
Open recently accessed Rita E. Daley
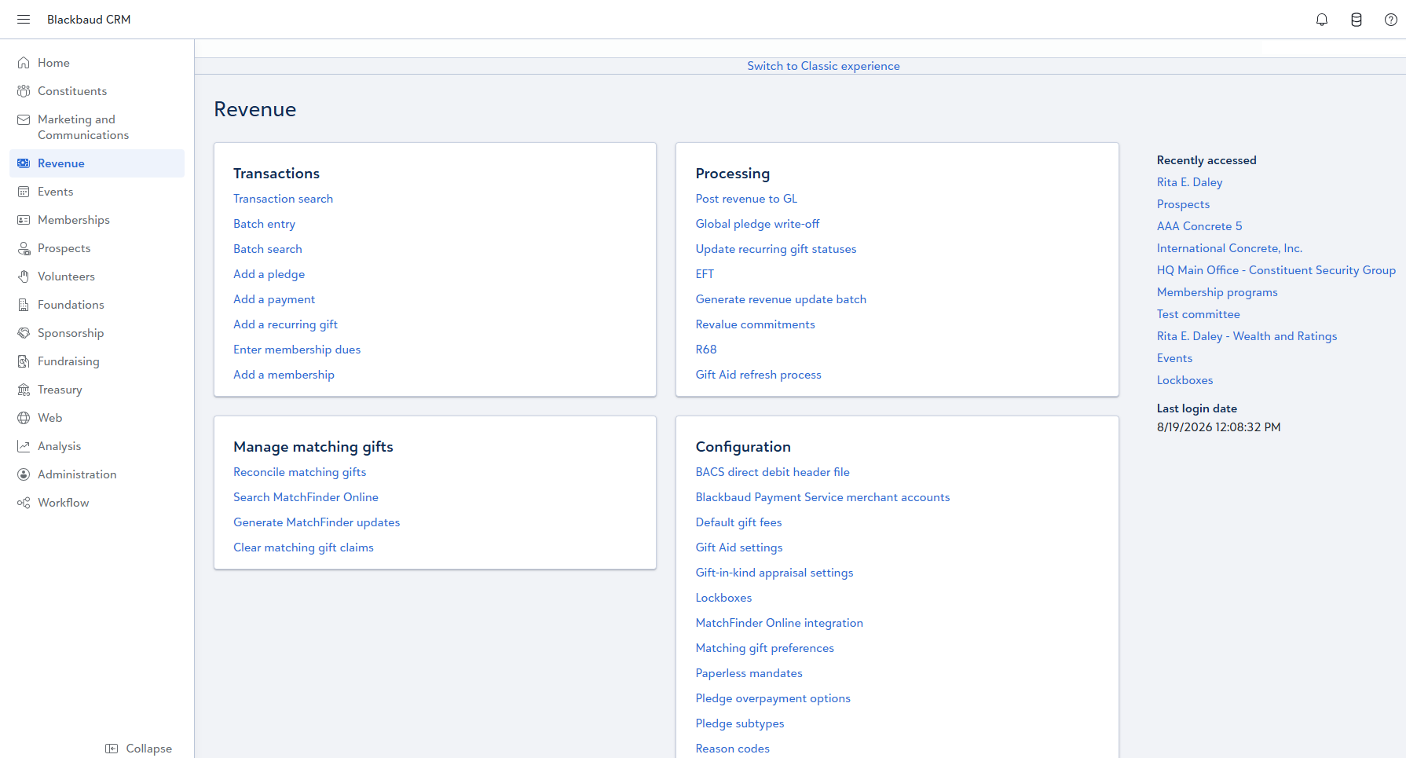(x=1189, y=182)
